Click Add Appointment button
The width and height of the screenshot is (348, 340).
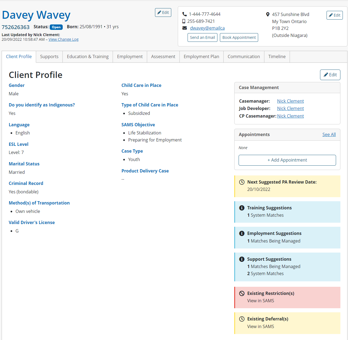pyautogui.click(x=287, y=160)
